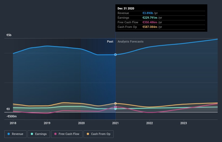Select the Revenue data point at 2021
This screenshot has height=142, width=222.
pos(115,55)
